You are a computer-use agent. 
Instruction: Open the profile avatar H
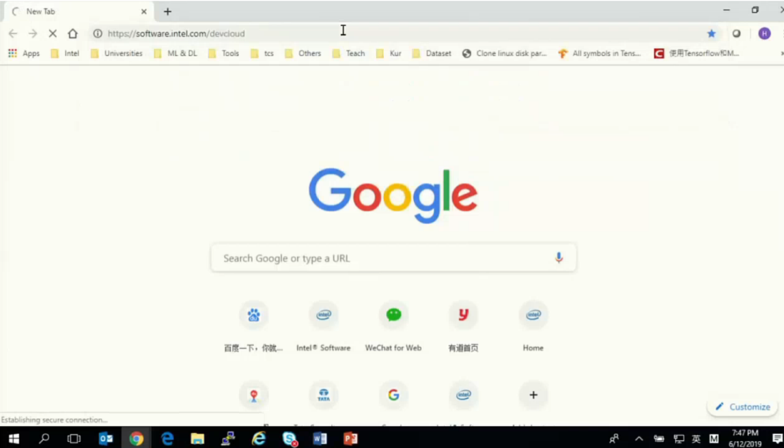[x=764, y=33]
